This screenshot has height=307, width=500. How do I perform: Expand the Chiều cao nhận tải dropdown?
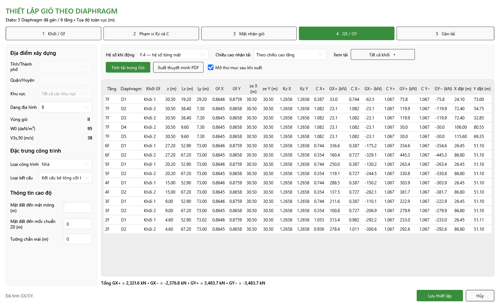[290, 55]
